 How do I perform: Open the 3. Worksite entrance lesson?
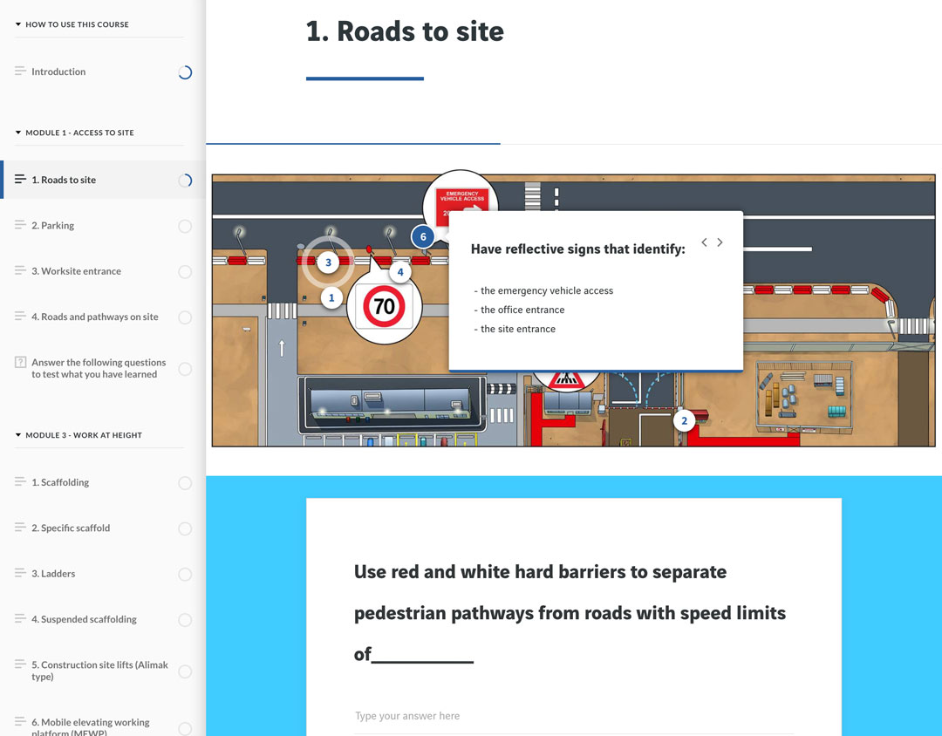[103, 271]
